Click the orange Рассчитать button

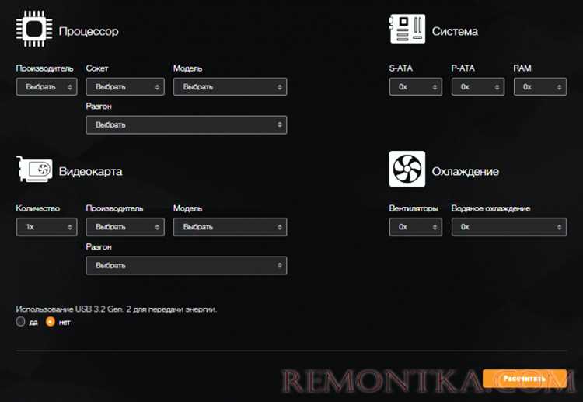coord(525,379)
